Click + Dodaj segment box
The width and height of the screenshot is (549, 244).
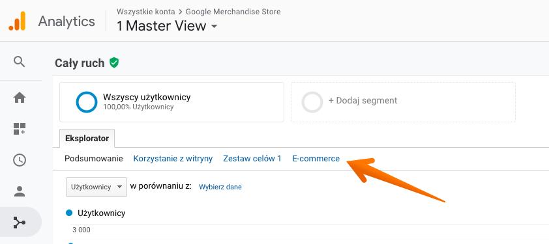click(x=403, y=102)
